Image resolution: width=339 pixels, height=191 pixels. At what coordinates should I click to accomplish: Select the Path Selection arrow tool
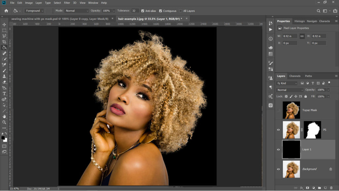click(x=4, y=105)
